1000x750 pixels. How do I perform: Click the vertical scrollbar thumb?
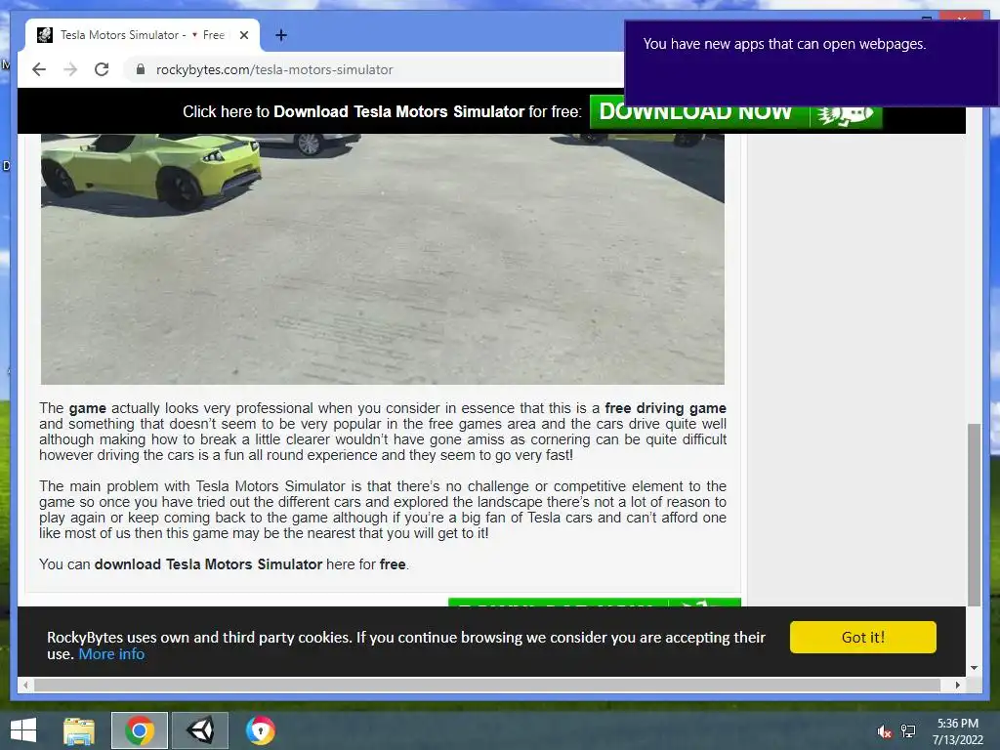coord(974,515)
